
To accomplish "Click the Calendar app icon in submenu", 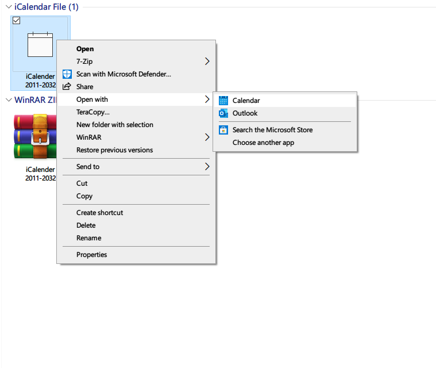I will click(x=223, y=101).
